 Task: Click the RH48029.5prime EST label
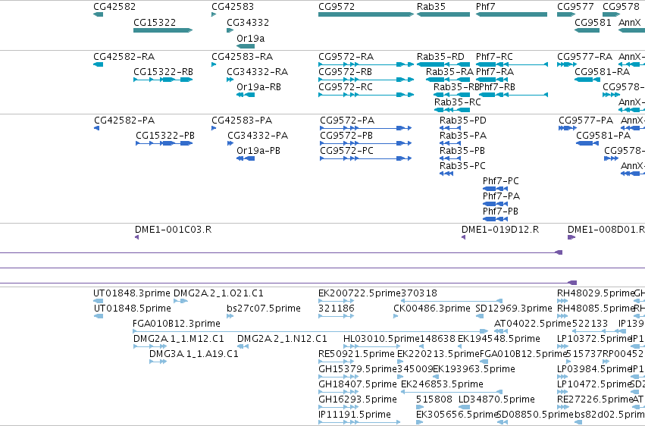(x=595, y=293)
